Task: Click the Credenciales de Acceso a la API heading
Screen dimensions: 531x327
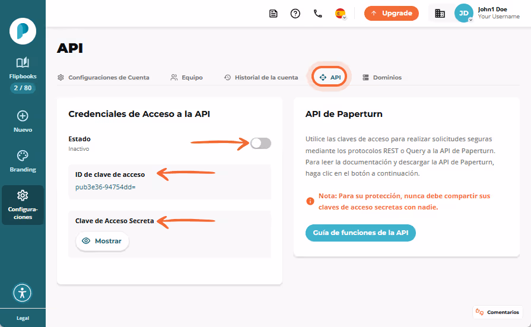Action: coord(139,114)
